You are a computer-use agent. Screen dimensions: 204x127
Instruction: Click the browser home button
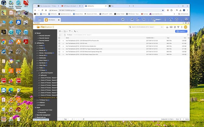pos(46,10)
